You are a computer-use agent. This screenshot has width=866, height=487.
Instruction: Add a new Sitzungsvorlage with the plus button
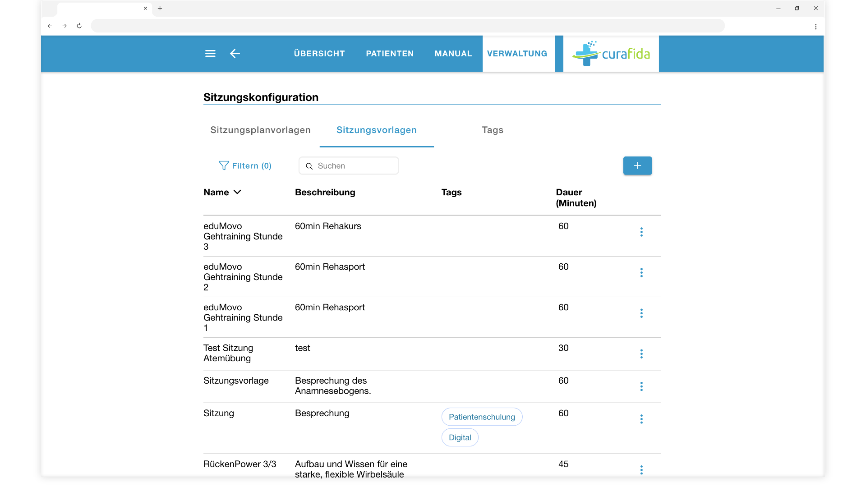637,166
